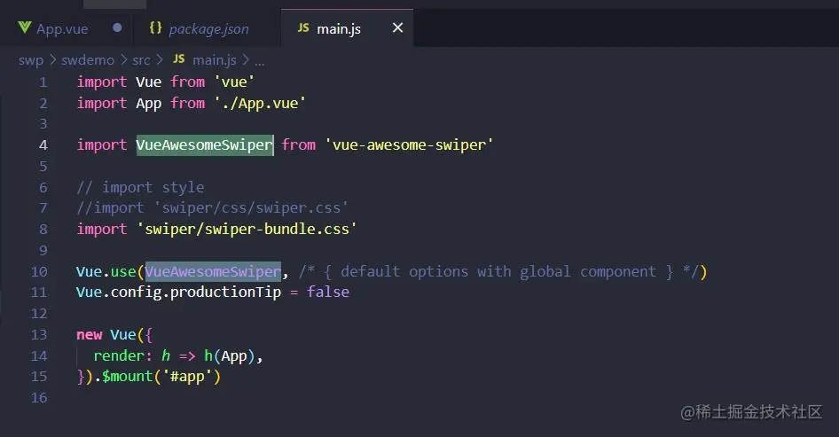Open the src breadcrumb folder
The height and width of the screenshot is (437, 839).
point(141,60)
